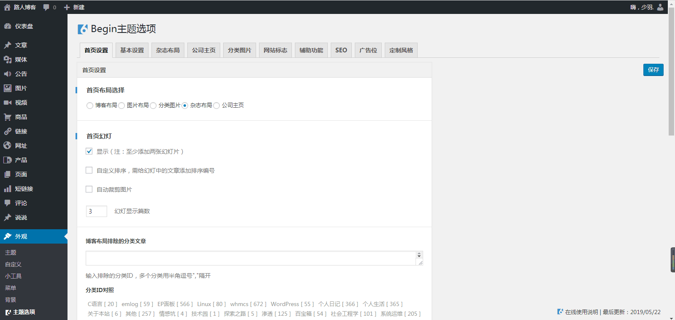675x320 pixels.
Task: Click the 商品 shopping cart icon
Action: [8, 117]
